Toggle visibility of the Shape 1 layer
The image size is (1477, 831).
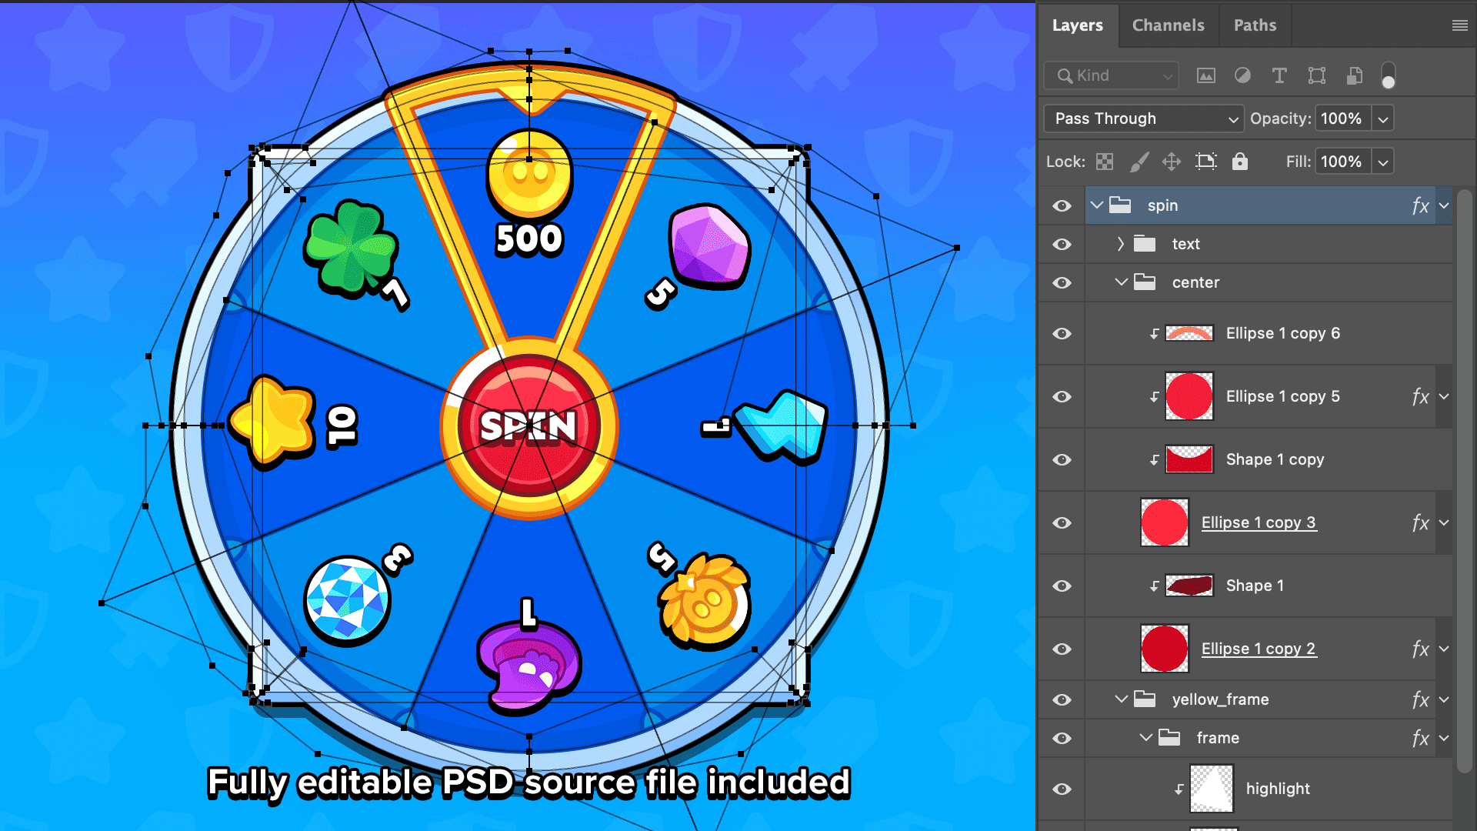(1062, 586)
